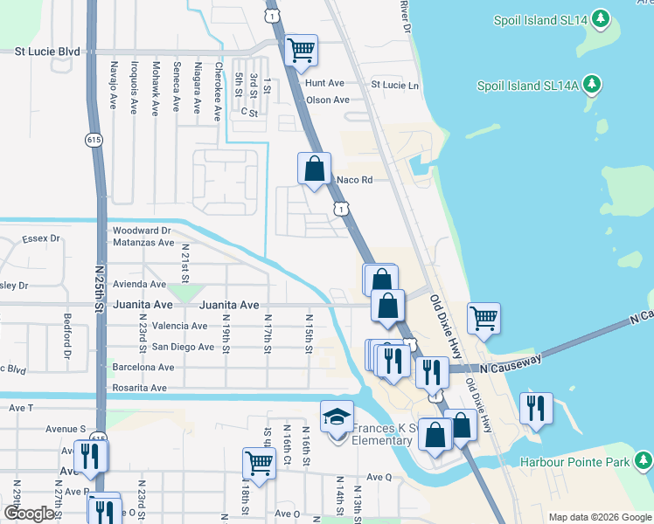Click the Spoil Island SL14 park icon

(601, 19)
